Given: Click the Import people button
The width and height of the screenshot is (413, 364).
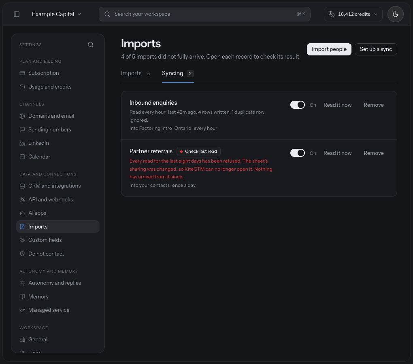Looking at the screenshot, I should (x=329, y=49).
